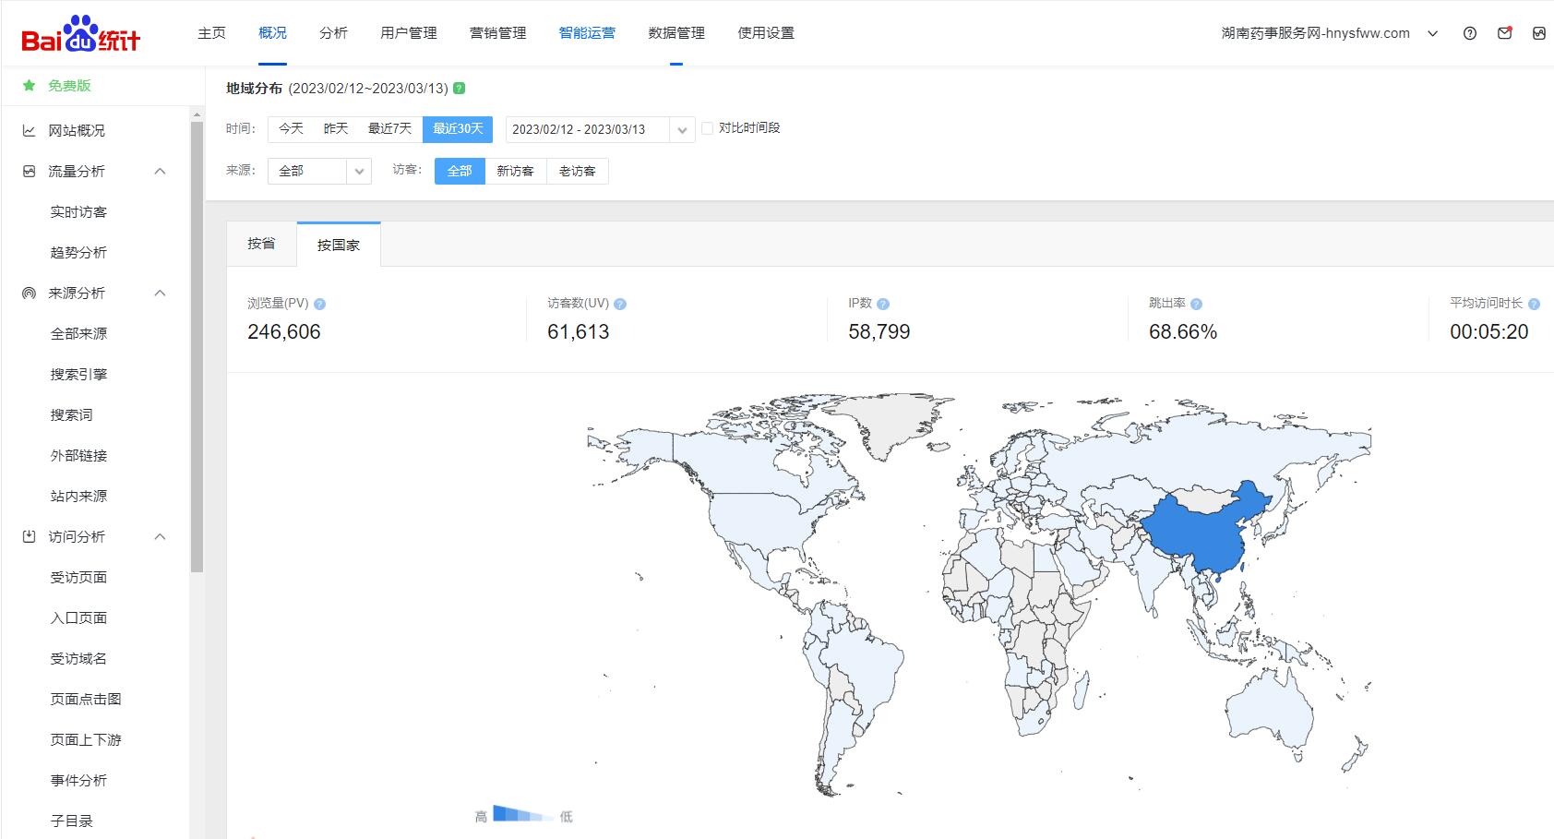The width and height of the screenshot is (1554, 839).
Task: Open 搜索引擎 in sidebar
Action: [78, 375]
